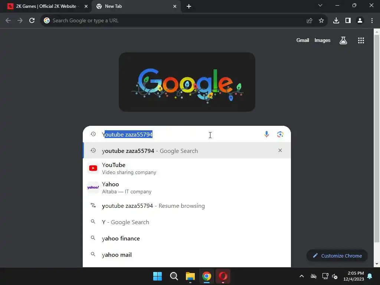
Task: Open the tab search chevron dropdown
Action: [320, 5]
